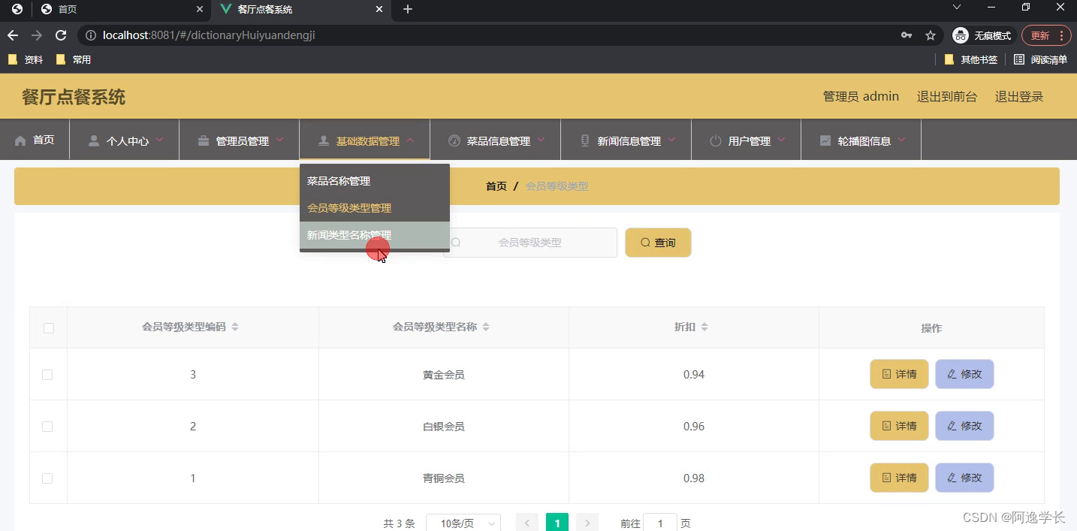Click the 查询 search button
Screen dimensions: 1077x531
coord(658,243)
